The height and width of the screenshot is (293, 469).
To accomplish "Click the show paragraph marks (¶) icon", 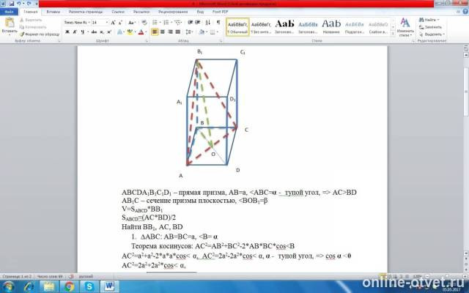I will (218, 23).
